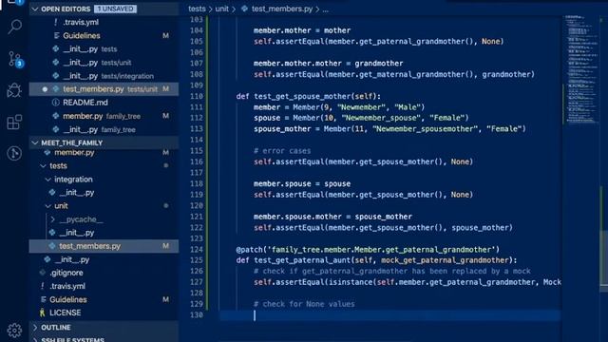Open Guidelines in file tree
Screen dimensions: 608x342
(x=104, y=300)
